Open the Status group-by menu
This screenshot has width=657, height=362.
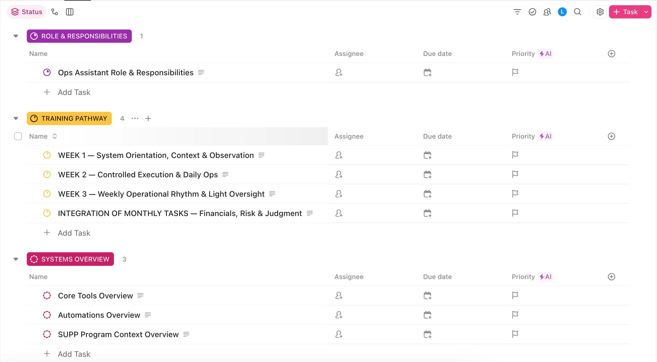pos(27,12)
